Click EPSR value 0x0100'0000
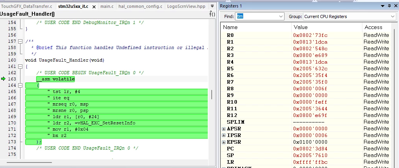Image resolution: width=399 pixels, height=168 pixels. pos(310,142)
